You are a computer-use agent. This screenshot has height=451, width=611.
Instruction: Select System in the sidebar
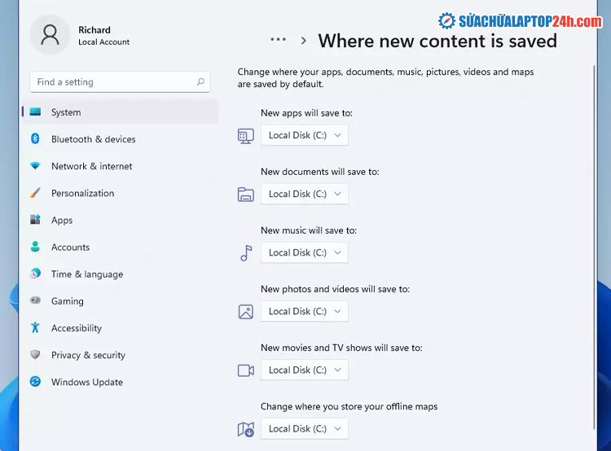point(66,112)
